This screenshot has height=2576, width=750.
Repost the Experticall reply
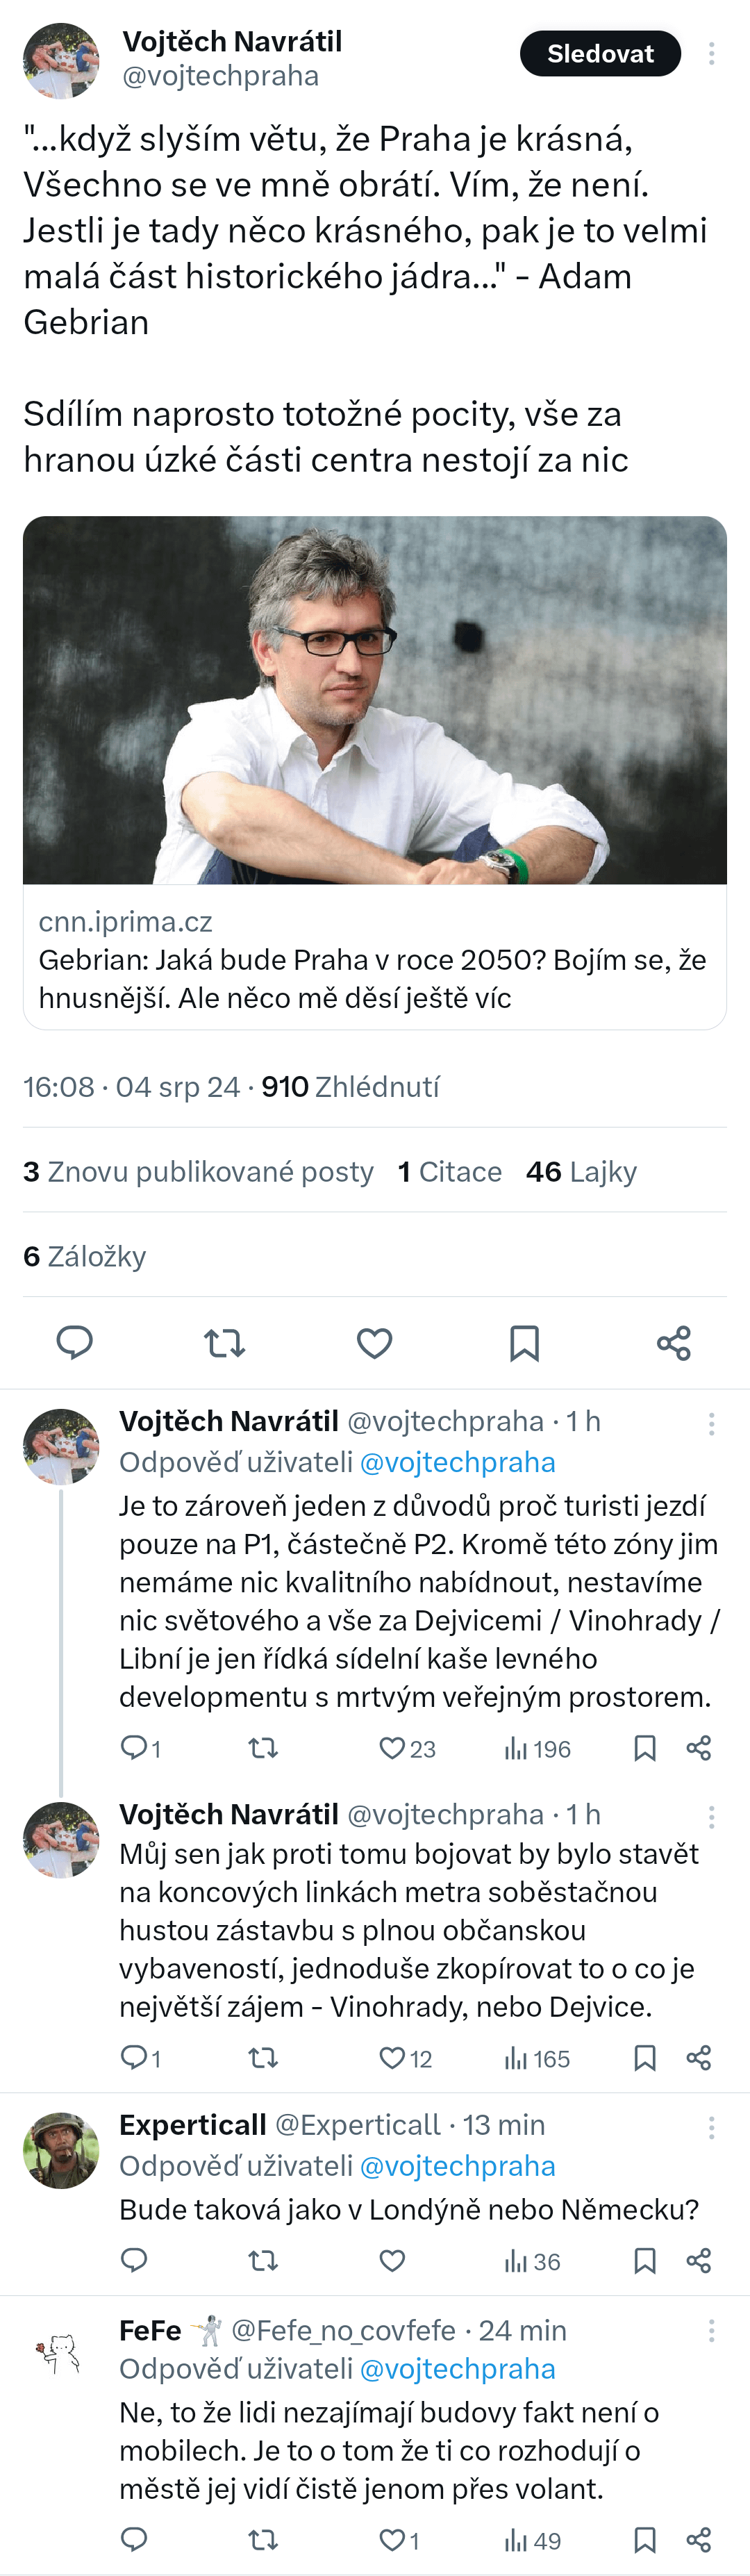(x=263, y=2261)
